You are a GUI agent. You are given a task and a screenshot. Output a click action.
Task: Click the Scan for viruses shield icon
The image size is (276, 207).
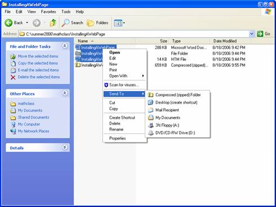coord(106,85)
